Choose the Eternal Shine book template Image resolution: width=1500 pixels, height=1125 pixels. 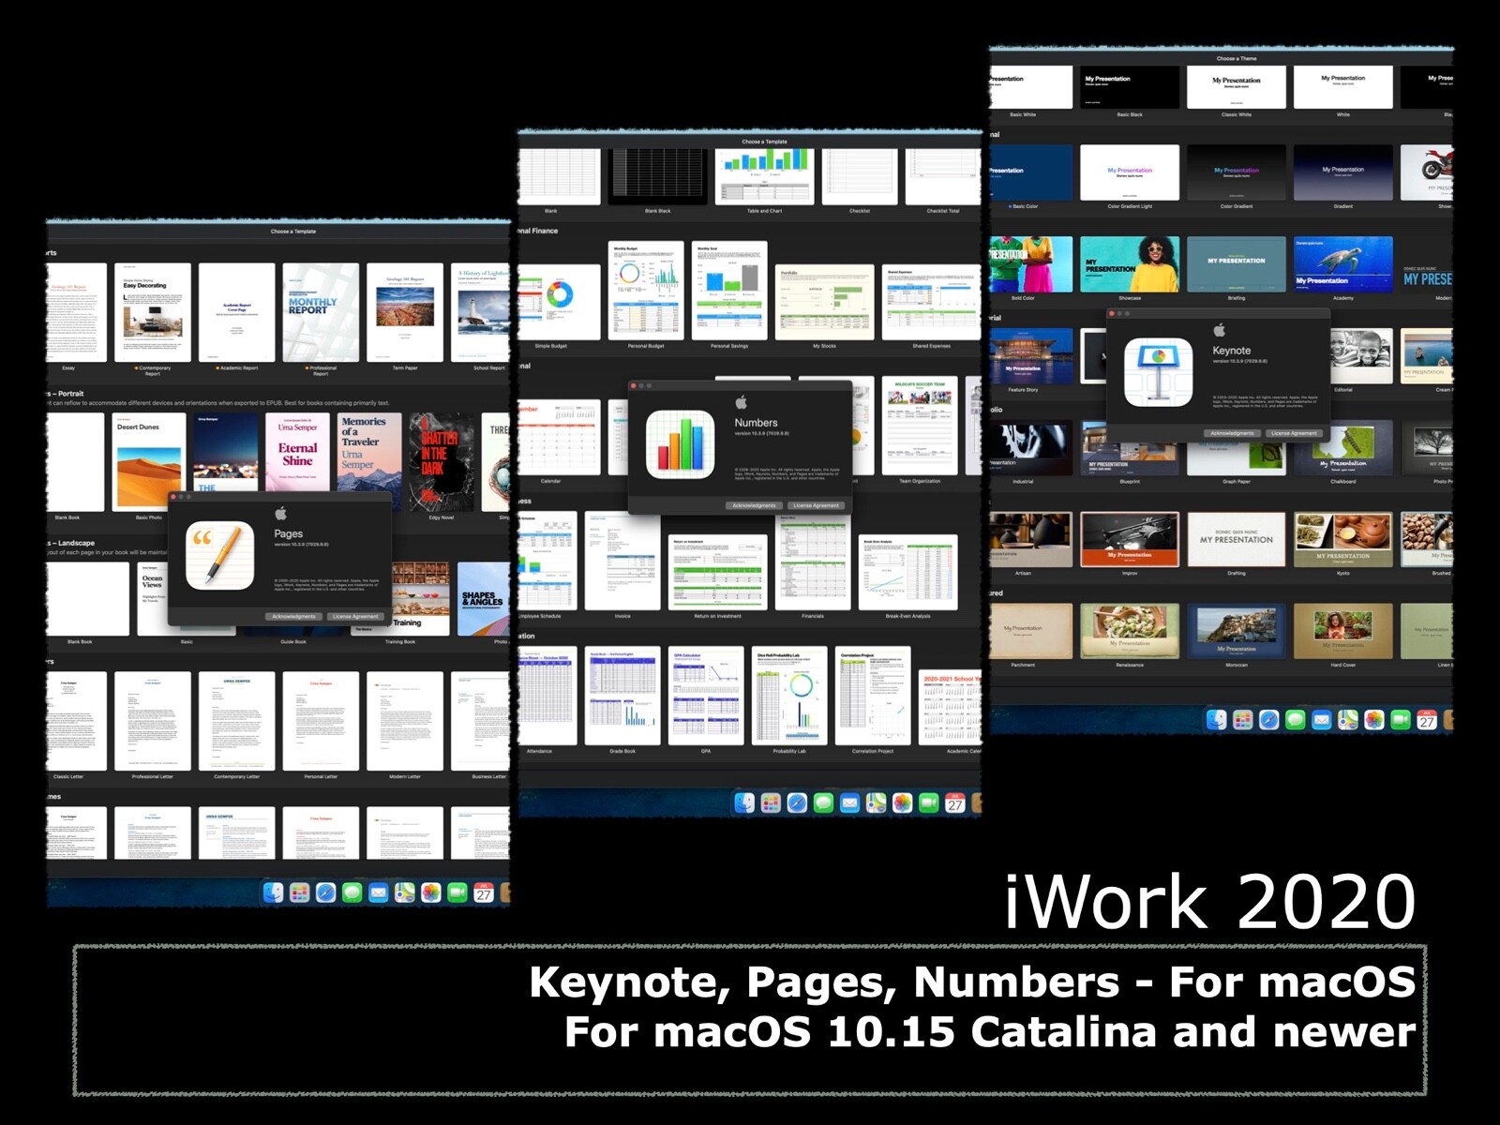pos(297,452)
